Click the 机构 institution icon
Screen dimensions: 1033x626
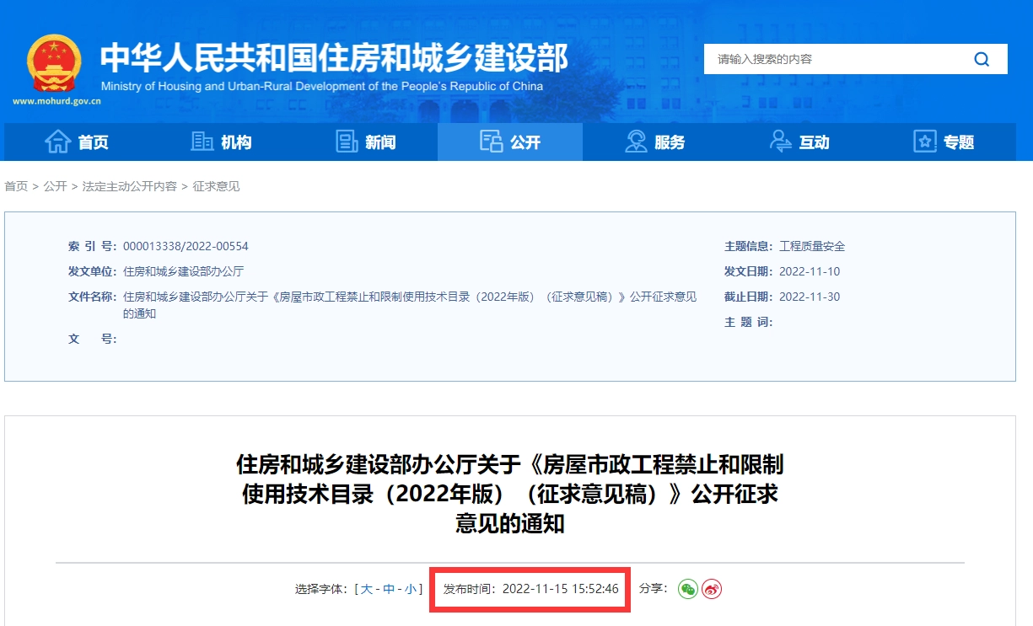[202, 142]
